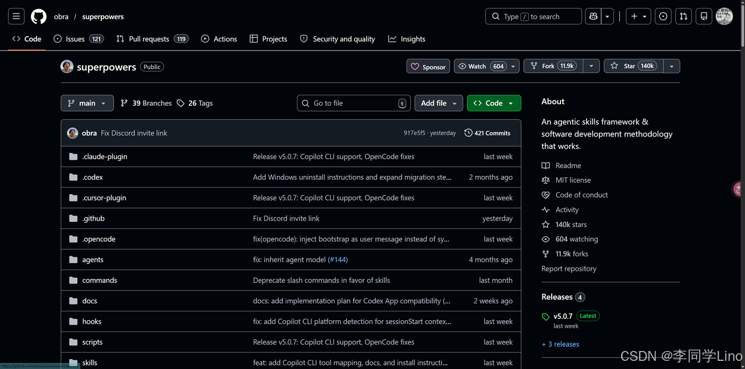Expand the Star lists dropdown arrow
Image resolution: width=745 pixels, height=369 pixels.
click(672, 66)
